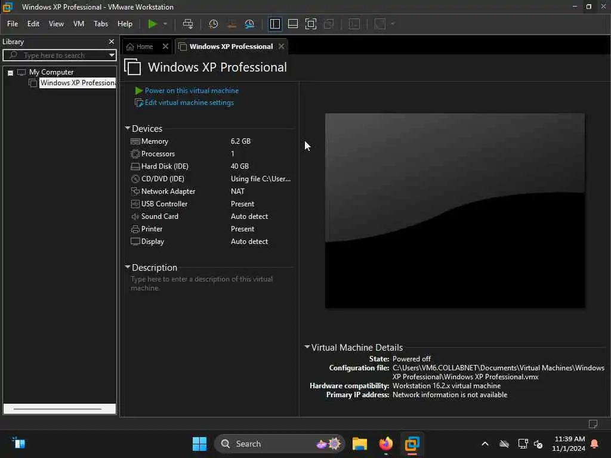Click the library horizontal scrollbar
The height and width of the screenshot is (458, 611).
tap(58, 409)
